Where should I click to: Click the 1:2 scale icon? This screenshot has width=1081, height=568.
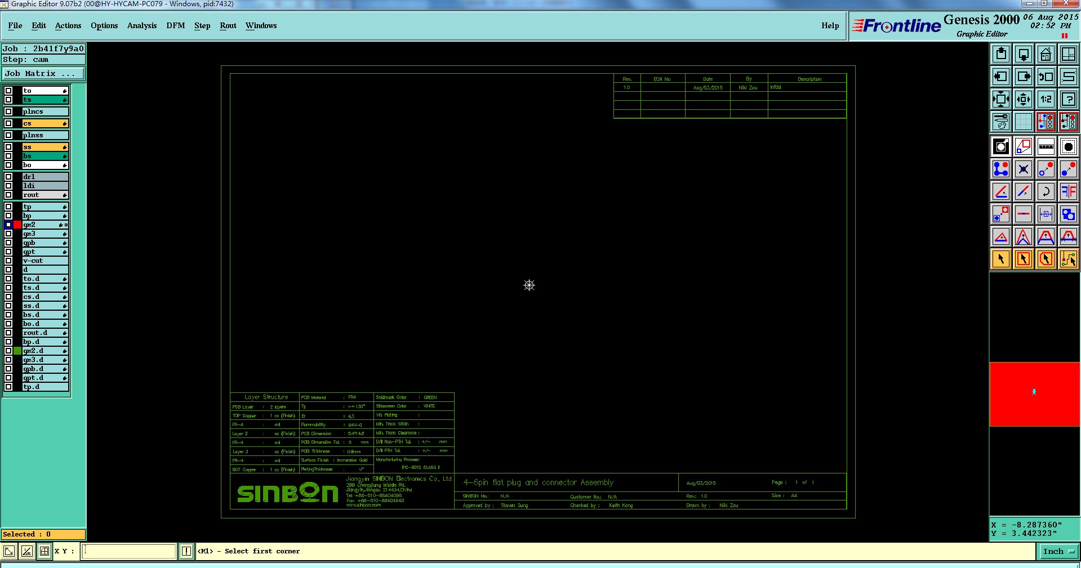pyautogui.click(x=1046, y=99)
